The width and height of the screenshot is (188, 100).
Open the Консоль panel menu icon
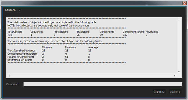point(19,10)
